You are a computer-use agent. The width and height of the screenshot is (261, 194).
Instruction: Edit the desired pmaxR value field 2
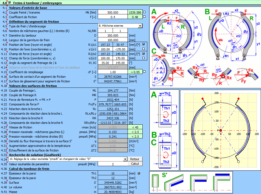pyautogui.click(x=113, y=164)
